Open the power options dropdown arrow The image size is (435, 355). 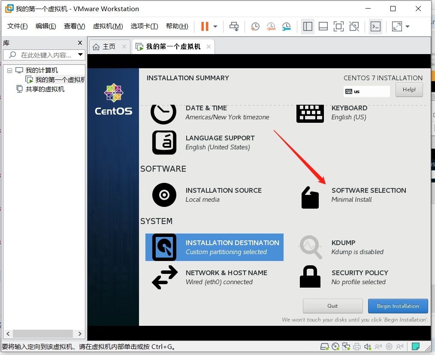[x=215, y=27]
